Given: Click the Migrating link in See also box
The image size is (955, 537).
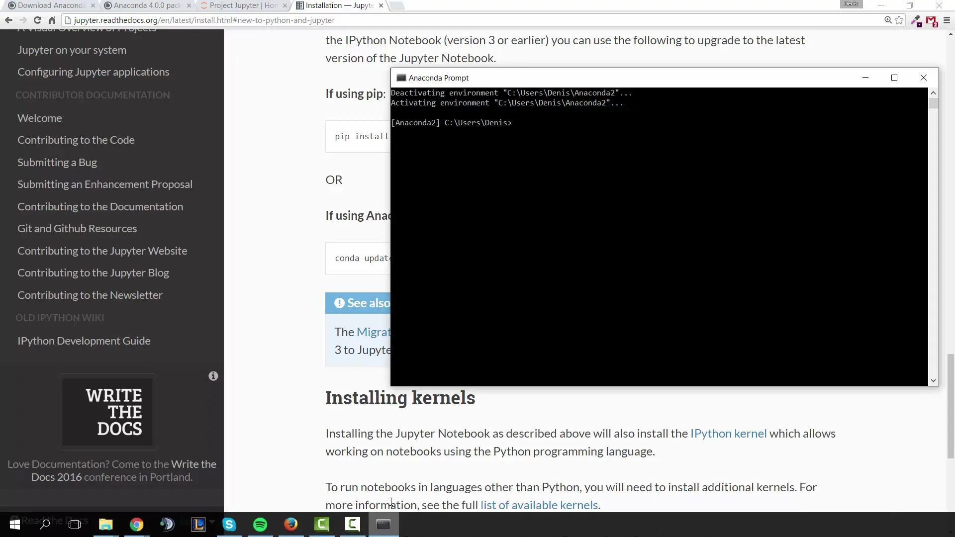Looking at the screenshot, I should (x=374, y=332).
